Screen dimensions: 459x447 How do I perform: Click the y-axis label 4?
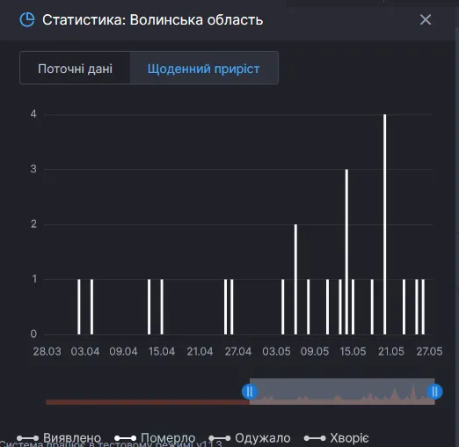(33, 114)
